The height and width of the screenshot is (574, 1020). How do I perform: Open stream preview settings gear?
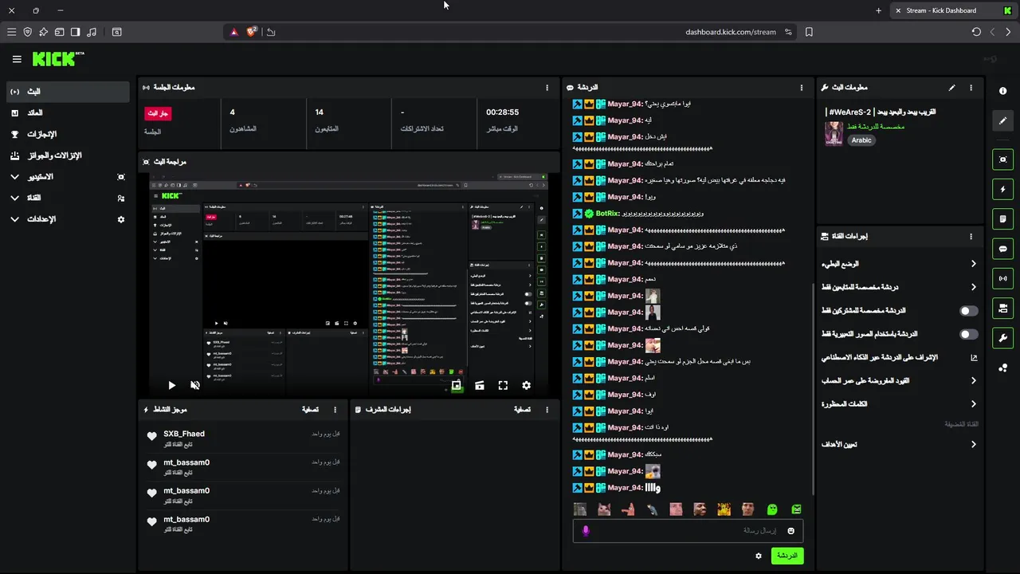(526, 385)
